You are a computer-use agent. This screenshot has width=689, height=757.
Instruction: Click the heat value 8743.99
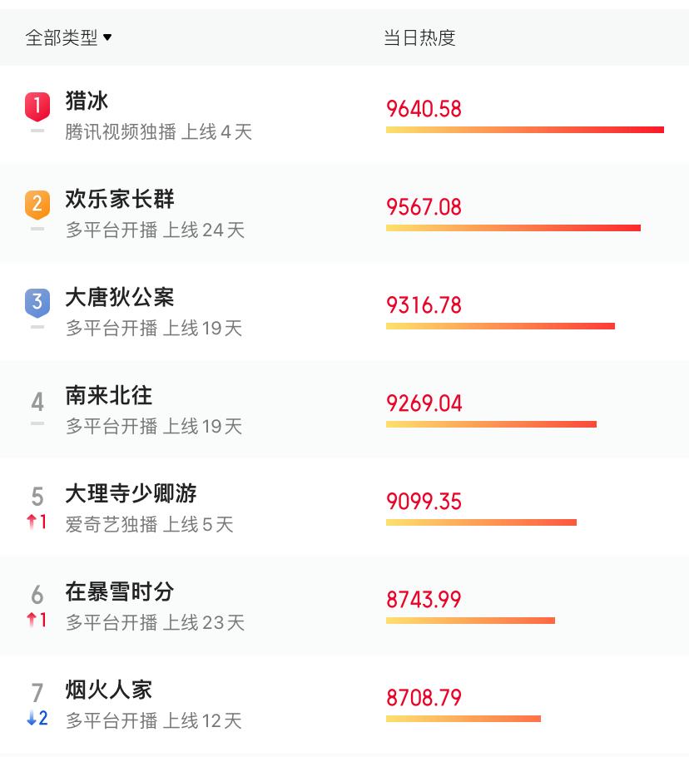424,600
